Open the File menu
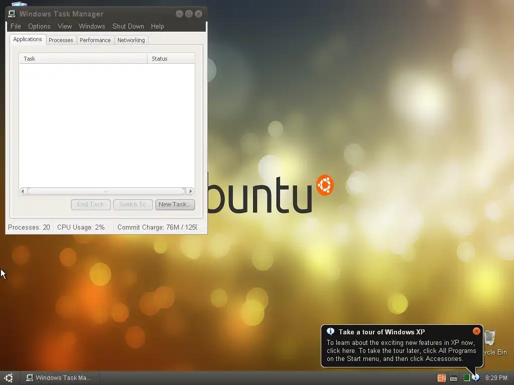514x385 pixels. coord(16,26)
